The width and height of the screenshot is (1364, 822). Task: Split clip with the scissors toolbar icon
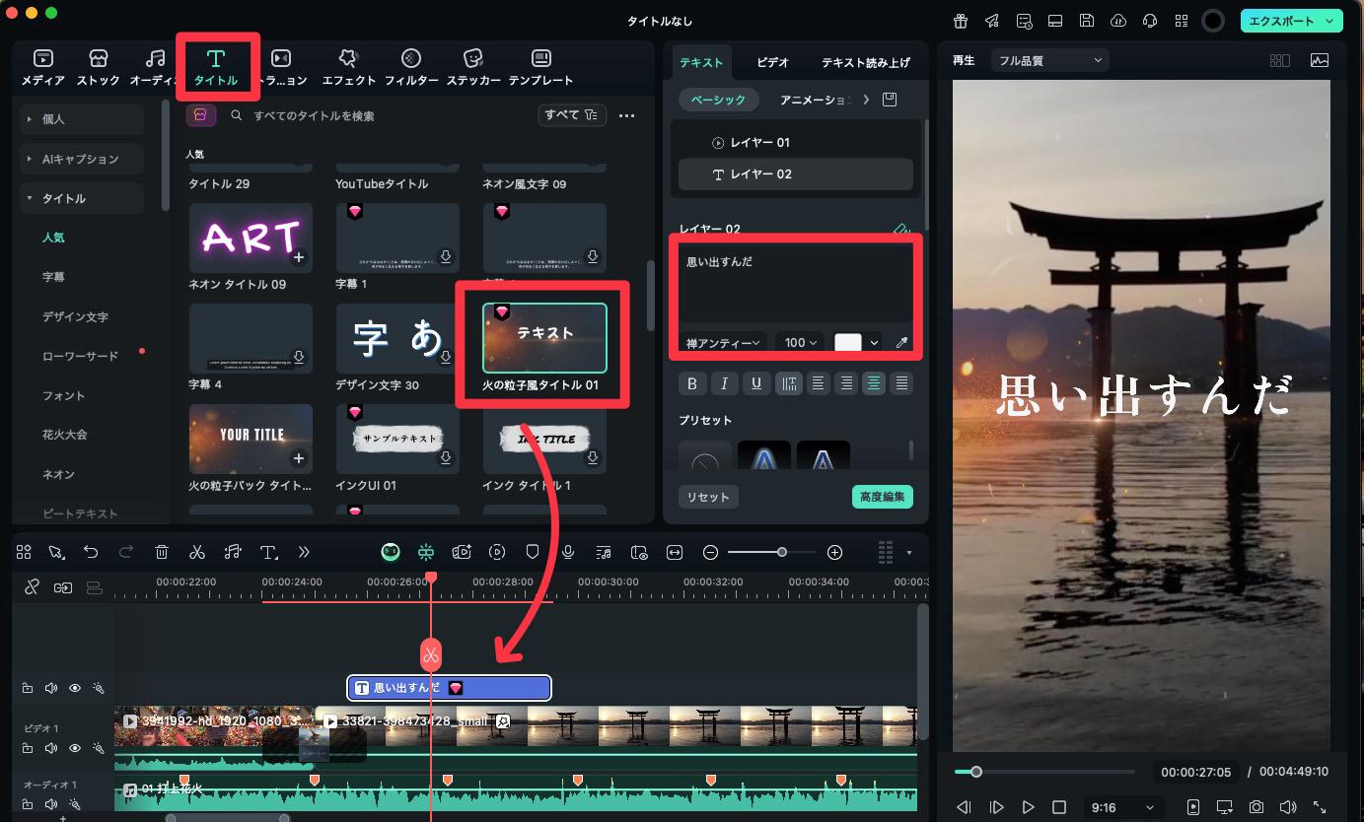197,552
